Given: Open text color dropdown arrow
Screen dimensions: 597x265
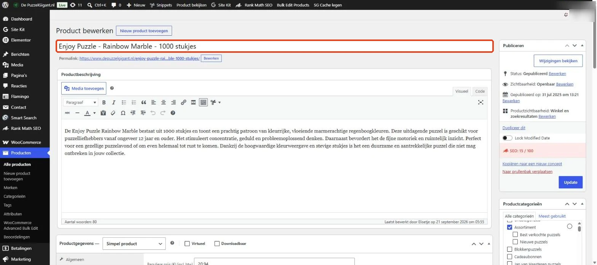Looking at the screenshot, I should [94, 113].
